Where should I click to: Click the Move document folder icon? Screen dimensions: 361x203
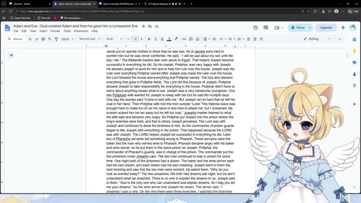[150, 27]
